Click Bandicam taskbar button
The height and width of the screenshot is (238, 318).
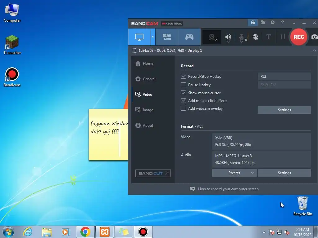(x=143, y=232)
